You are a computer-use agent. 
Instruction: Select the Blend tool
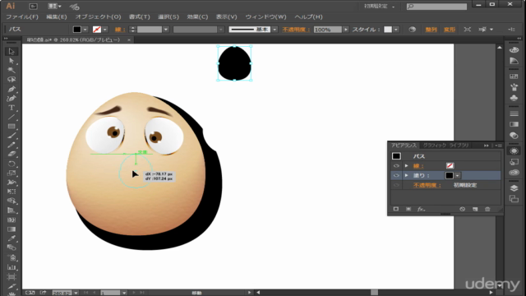pyautogui.click(x=12, y=247)
